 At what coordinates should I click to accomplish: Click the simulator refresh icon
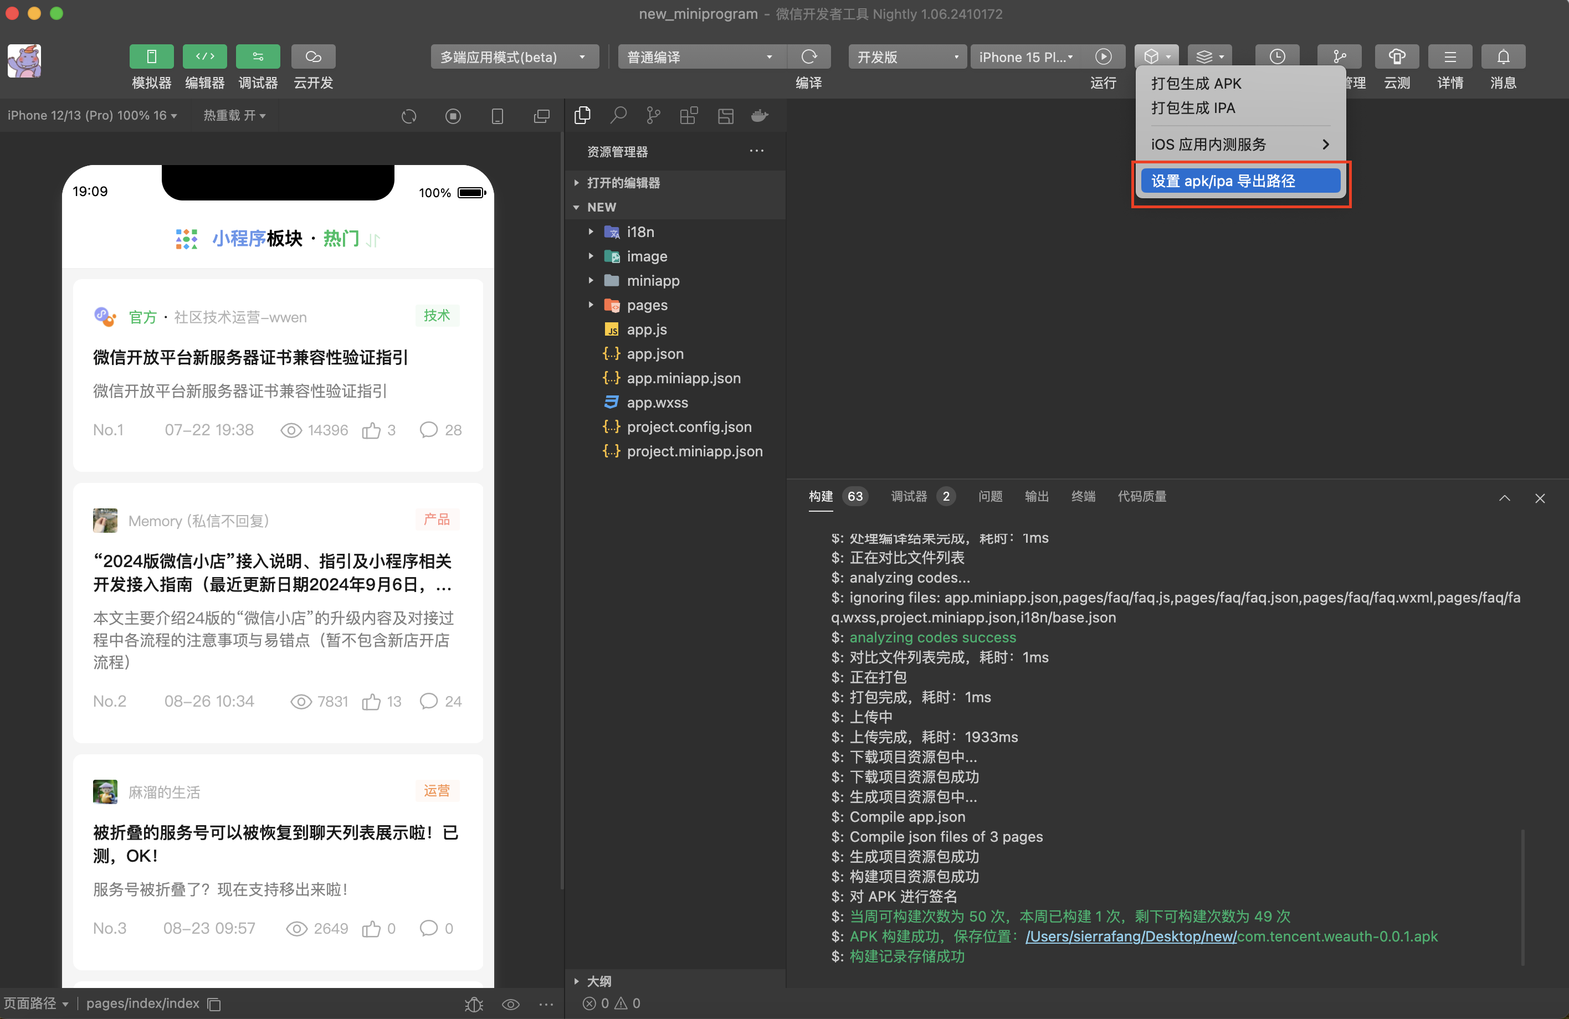pyautogui.click(x=409, y=116)
